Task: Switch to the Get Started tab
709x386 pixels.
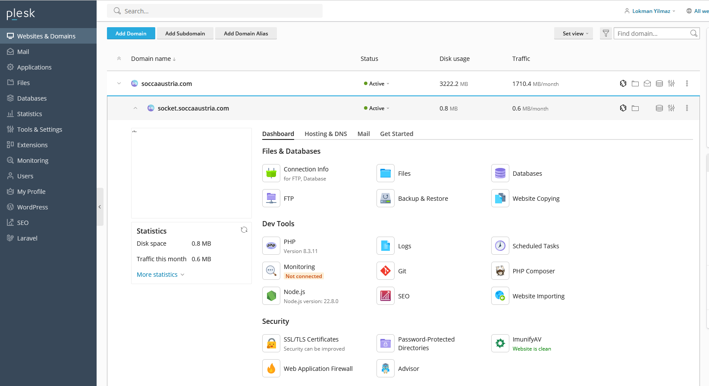Action: (397, 134)
